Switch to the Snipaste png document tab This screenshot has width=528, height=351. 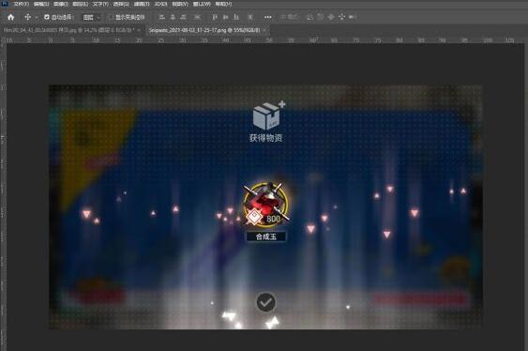(x=204, y=30)
